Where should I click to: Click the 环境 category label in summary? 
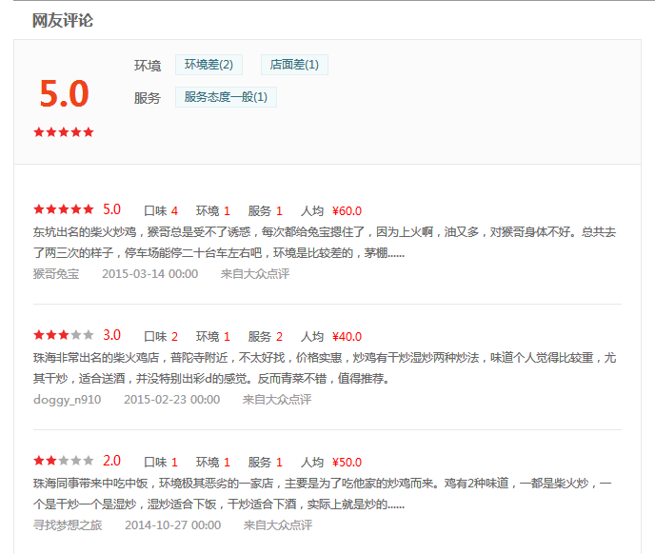[x=148, y=66]
